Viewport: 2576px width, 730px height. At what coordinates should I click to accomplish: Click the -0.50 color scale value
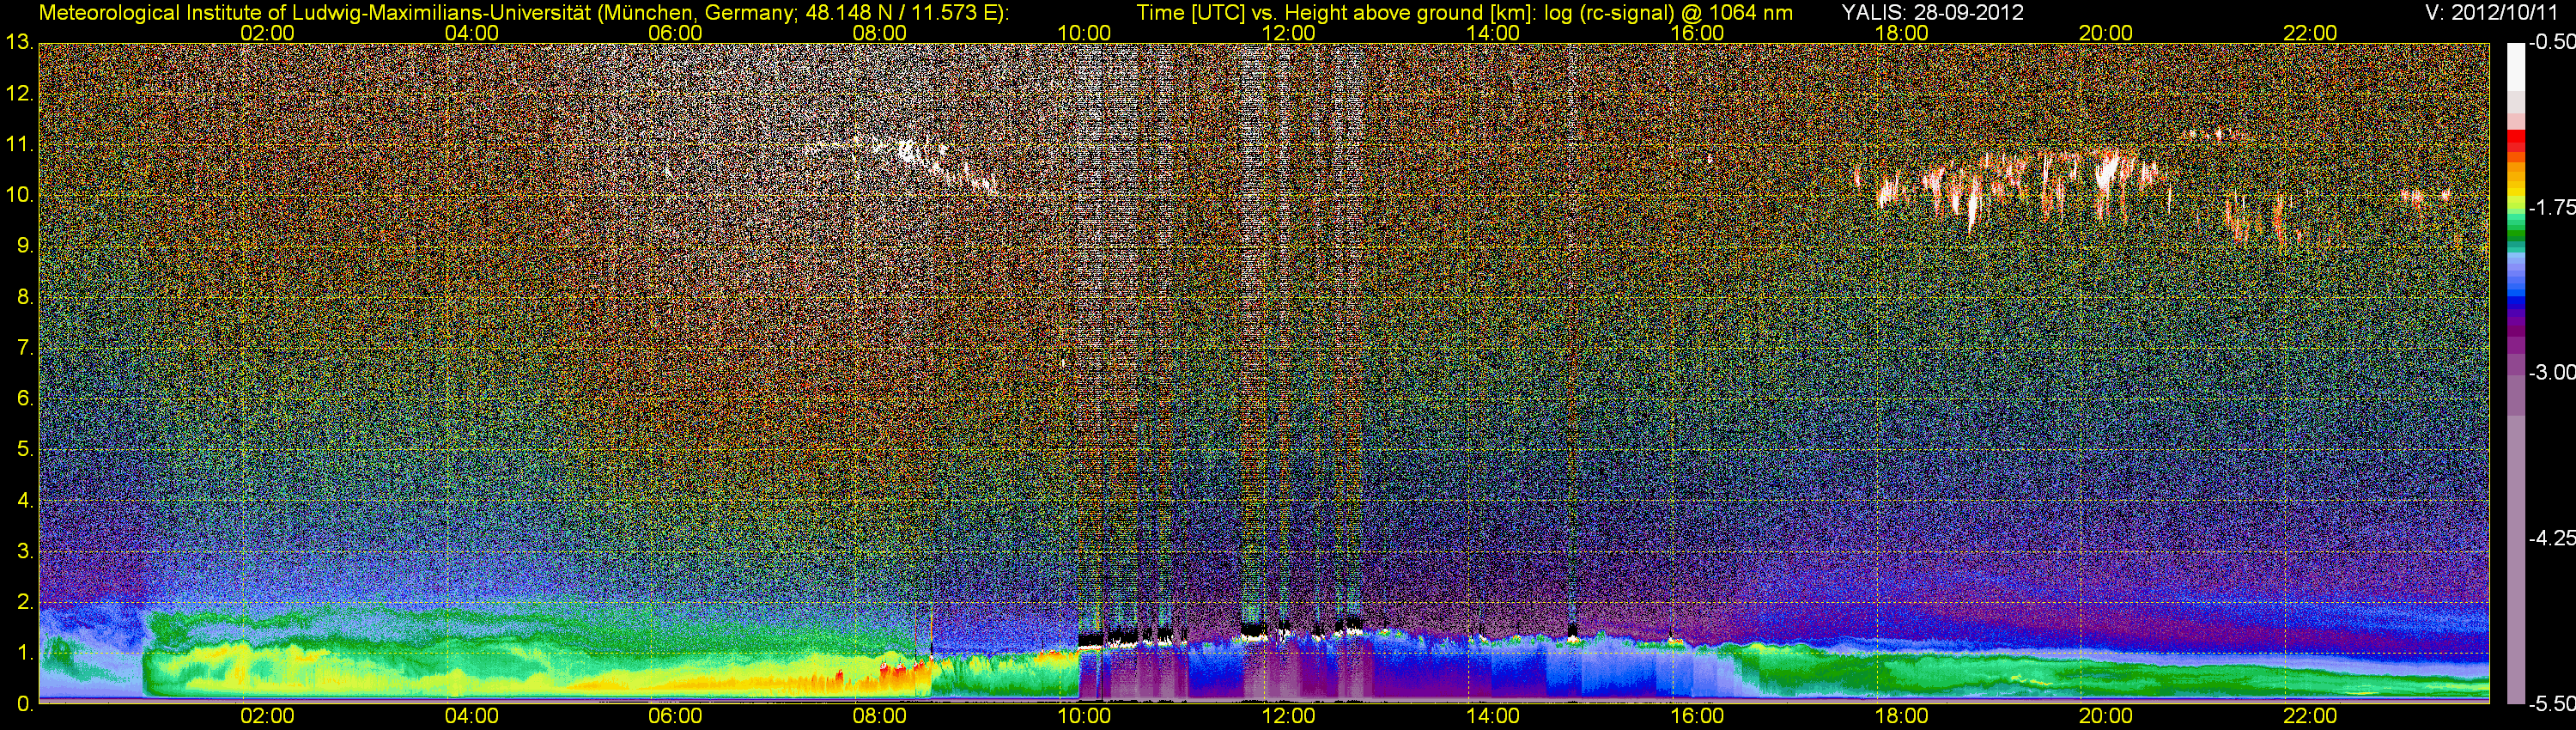(x=2551, y=43)
